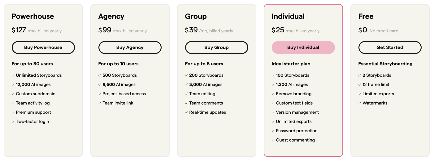Image resolution: width=434 pixels, height=160 pixels.
Task: Select the Buy Group button
Action: point(216,47)
